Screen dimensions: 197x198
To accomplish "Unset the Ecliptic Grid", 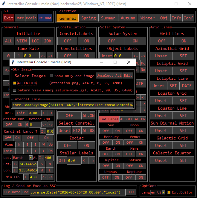I will click(161, 71).
